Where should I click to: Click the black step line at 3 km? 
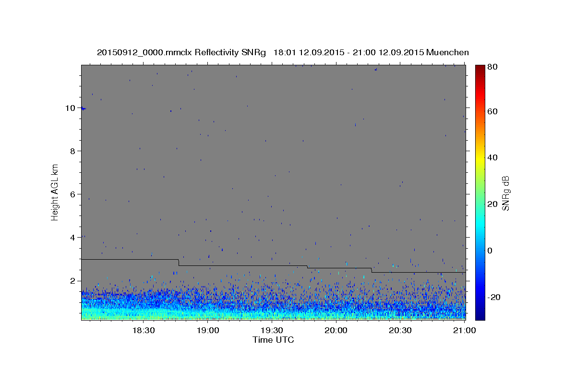(x=130, y=259)
